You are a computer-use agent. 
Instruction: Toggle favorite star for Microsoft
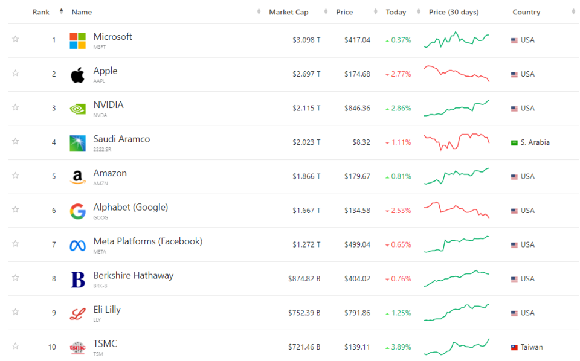16,39
